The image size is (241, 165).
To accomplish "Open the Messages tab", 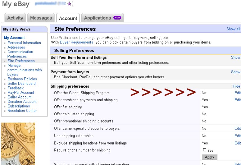I will [x=41, y=18].
